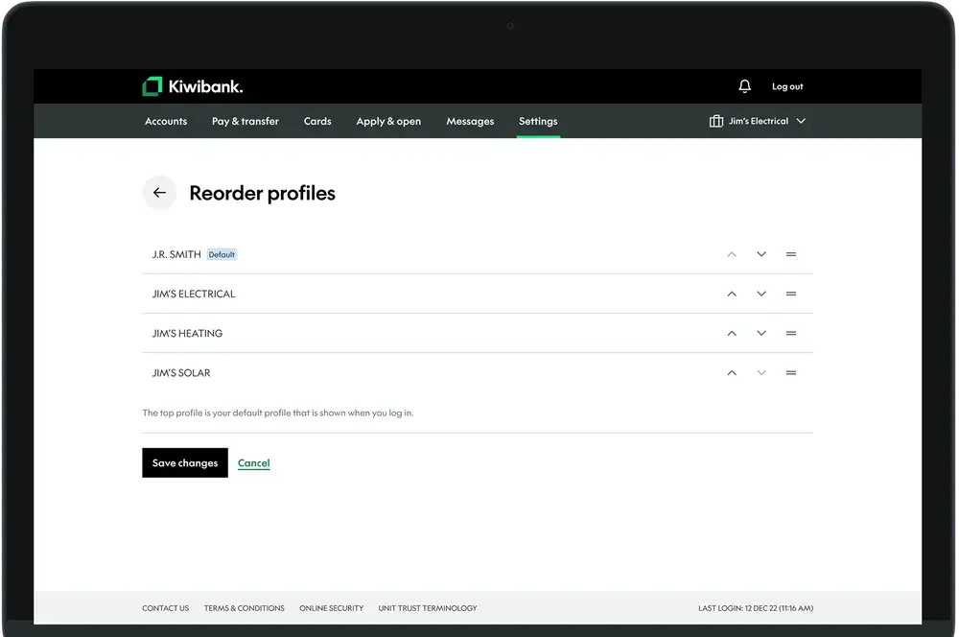
Task: Click the Cancel link
Action: (x=254, y=463)
